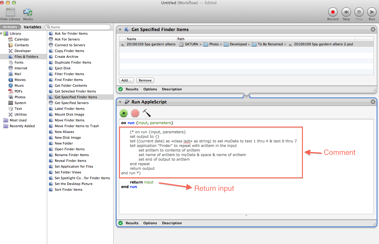Remove the Get Specified Finder Items action

373,30
